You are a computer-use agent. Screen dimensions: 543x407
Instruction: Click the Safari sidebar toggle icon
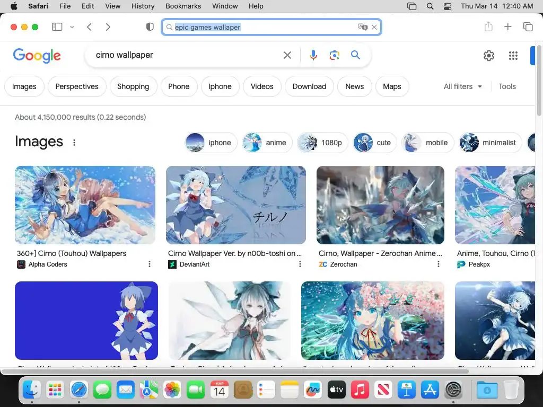(57, 26)
